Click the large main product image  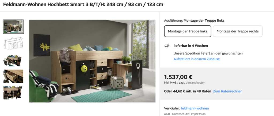tap(92, 61)
